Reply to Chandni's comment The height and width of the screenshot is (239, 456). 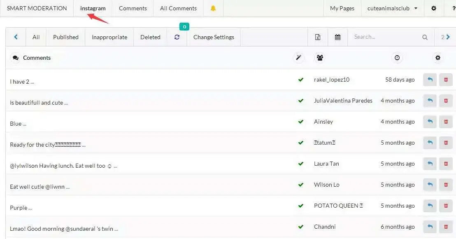[430, 227]
